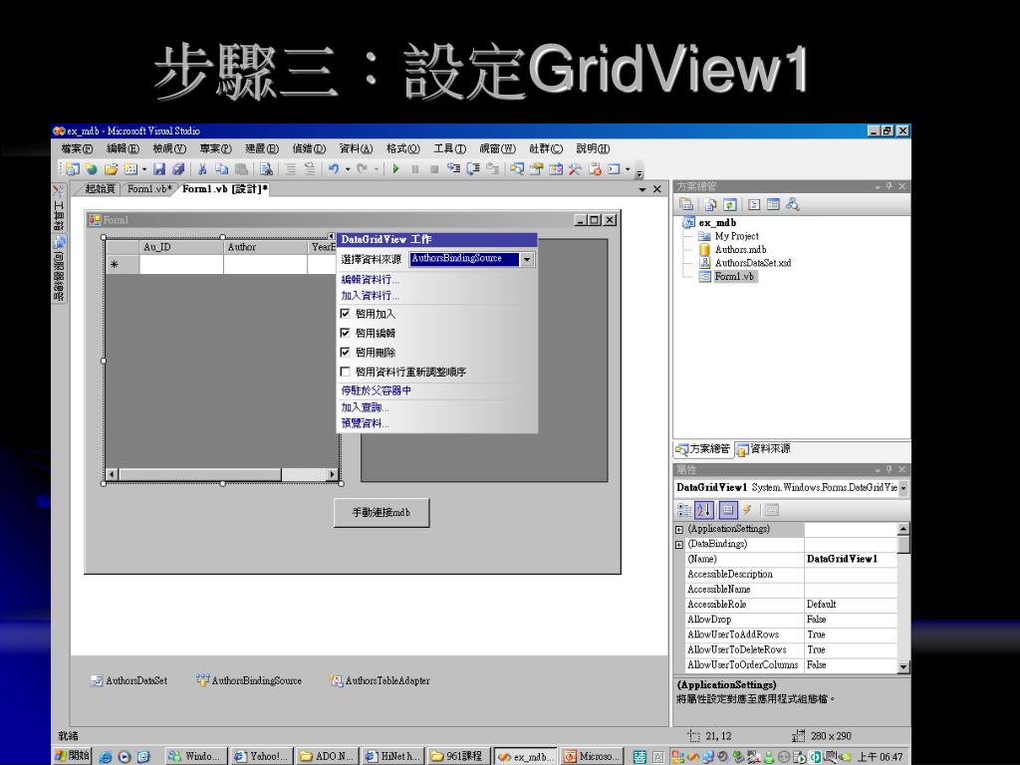1020x765 pixels.
Task: Click the Find in Files icon
Action: point(266,169)
